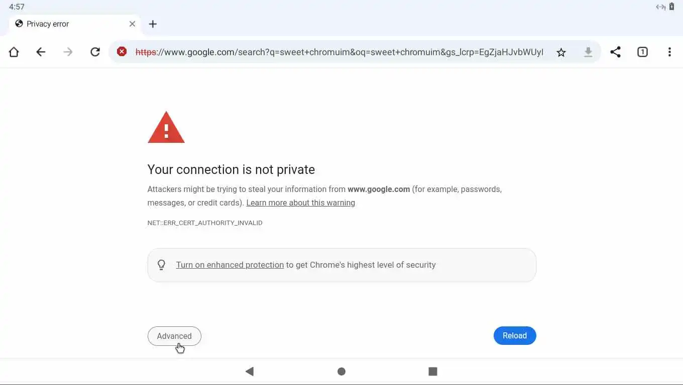Navigate back to previous page
Viewport: 683px width, 385px height.
pyautogui.click(x=41, y=52)
